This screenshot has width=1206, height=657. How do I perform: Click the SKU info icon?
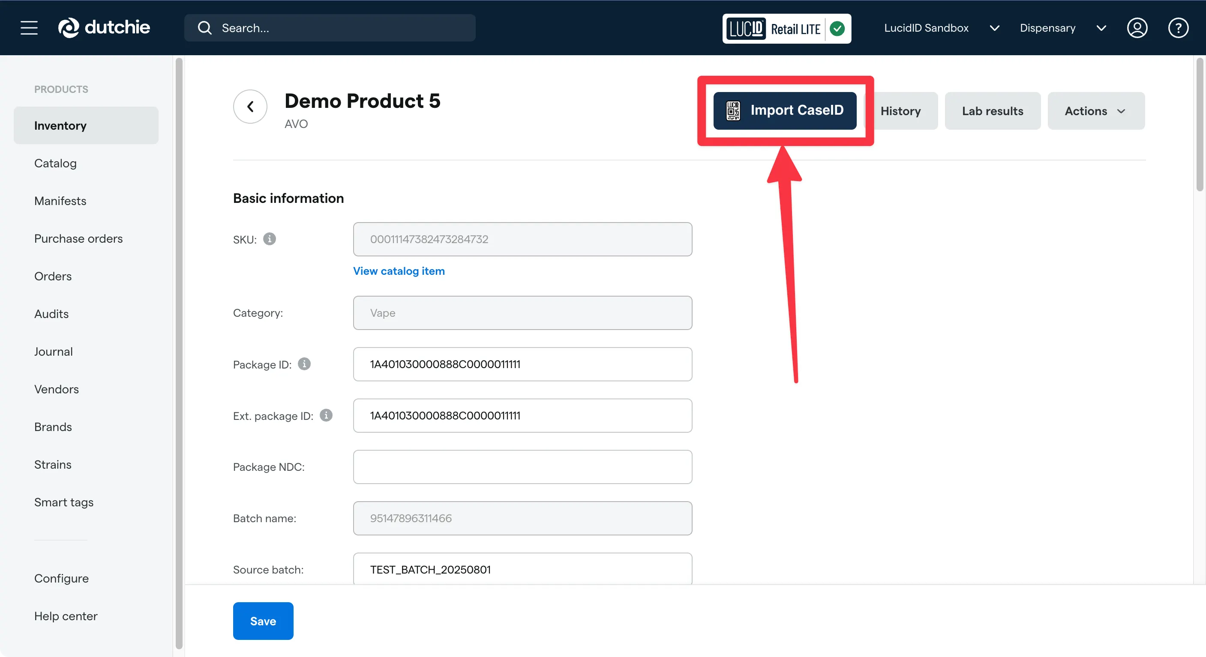point(269,239)
